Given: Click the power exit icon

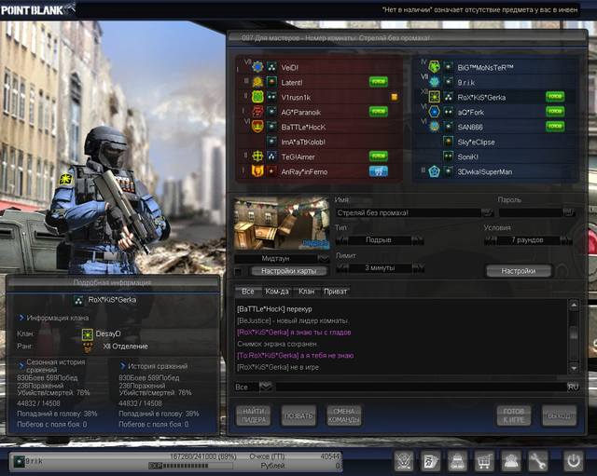Looking at the screenshot, I should tap(574, 461).
